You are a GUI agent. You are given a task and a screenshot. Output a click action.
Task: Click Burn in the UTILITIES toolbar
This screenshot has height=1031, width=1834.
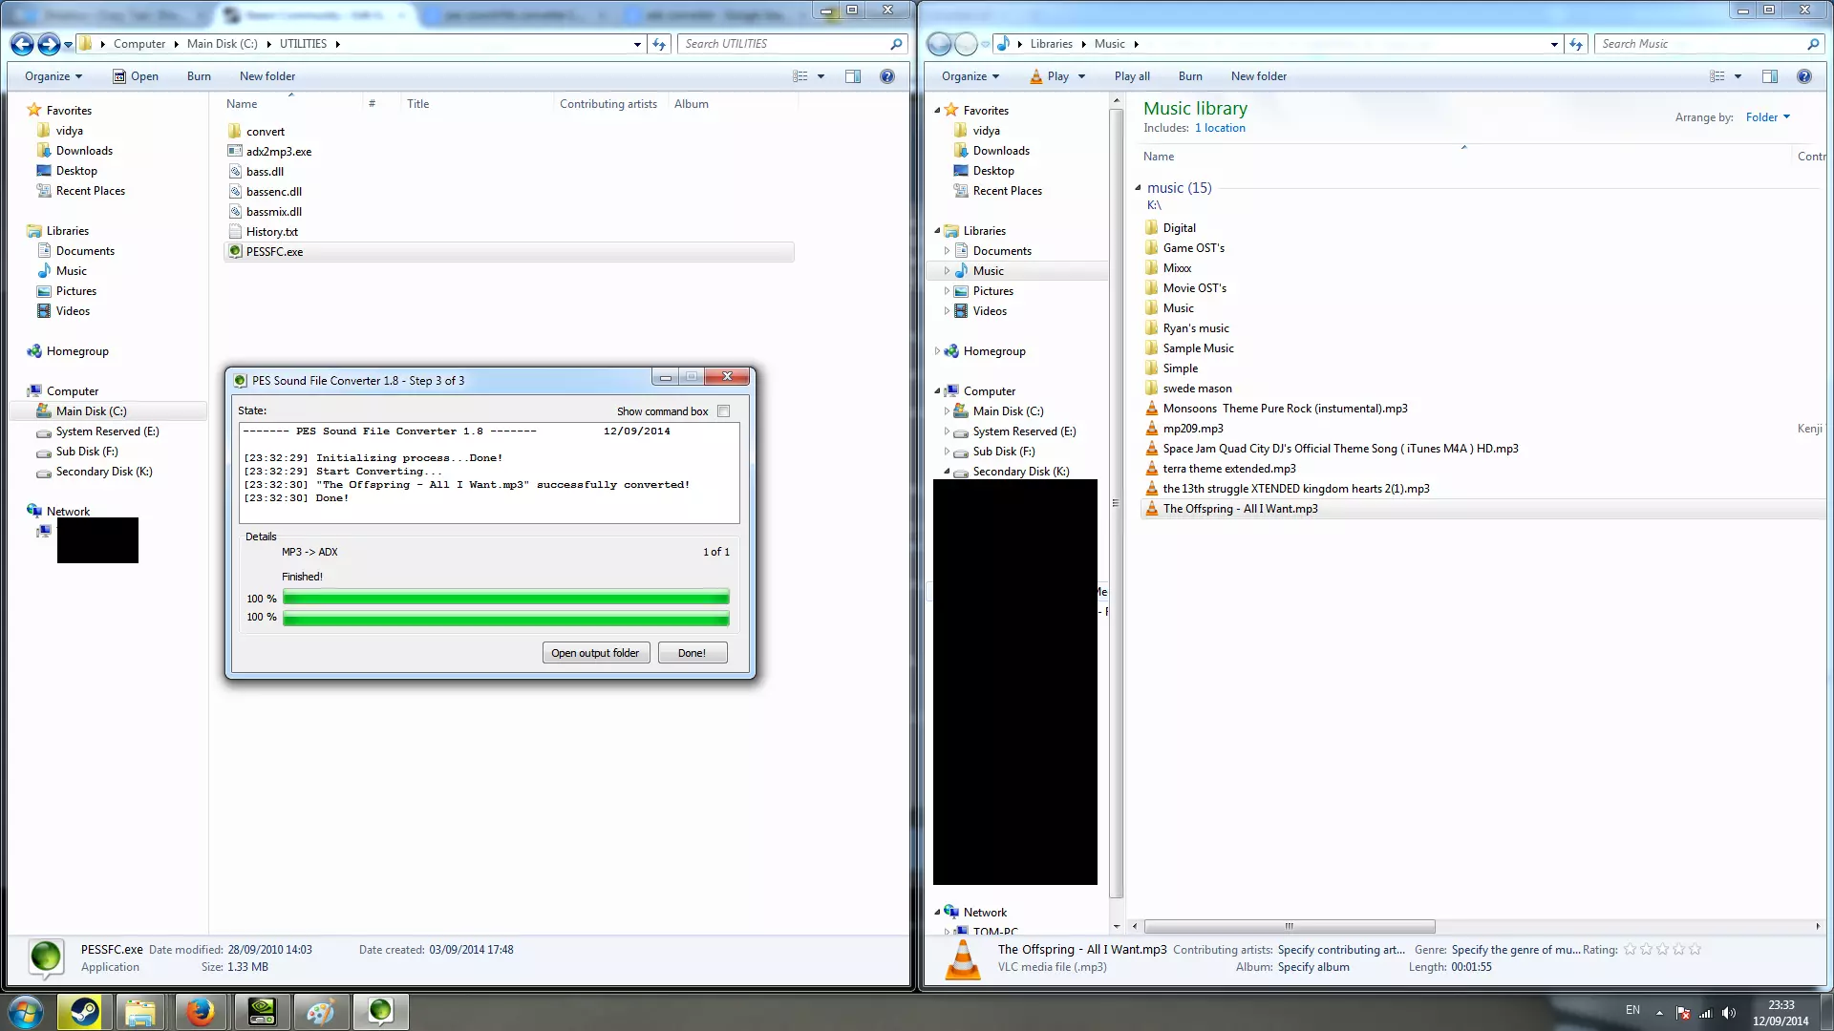pyautogui.click(x=199, y=76)
